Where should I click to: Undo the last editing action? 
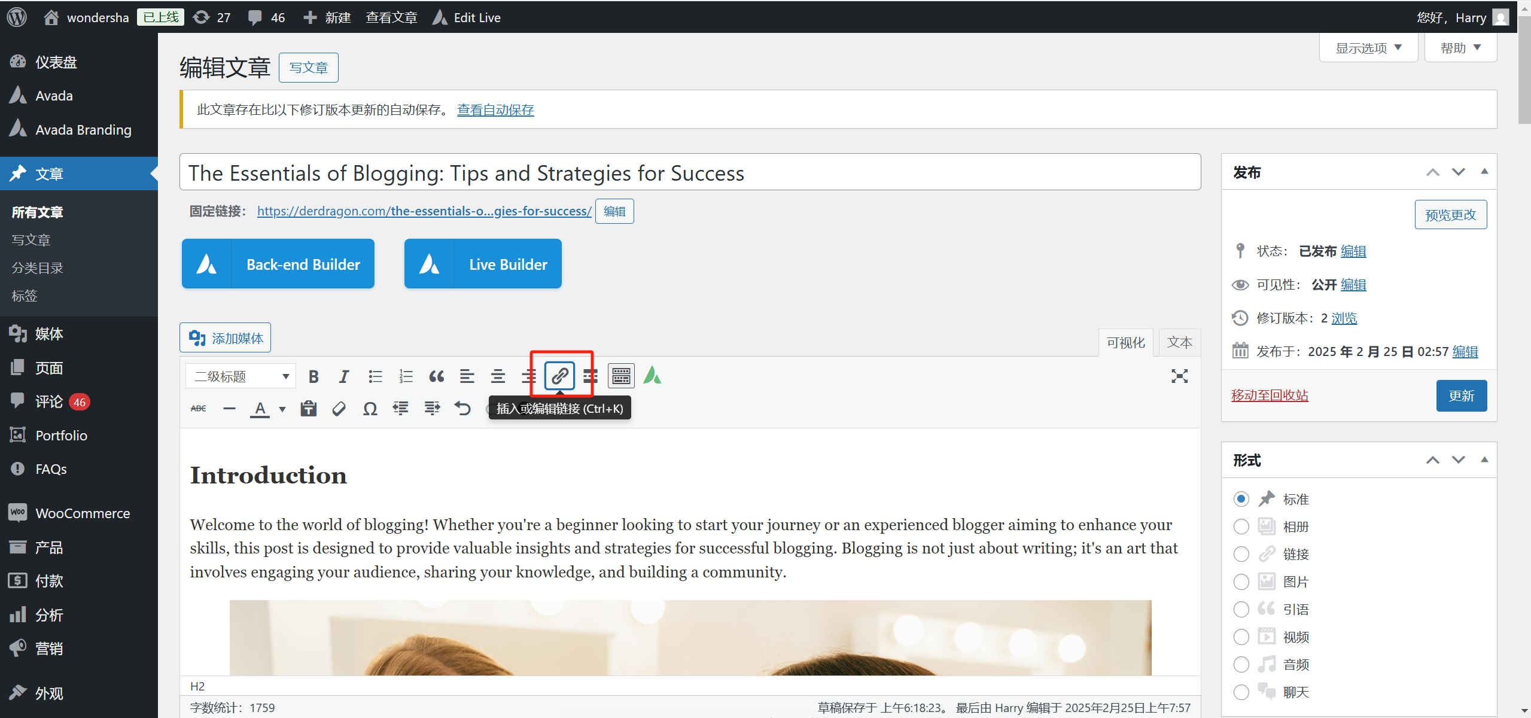tap(462, 408)
